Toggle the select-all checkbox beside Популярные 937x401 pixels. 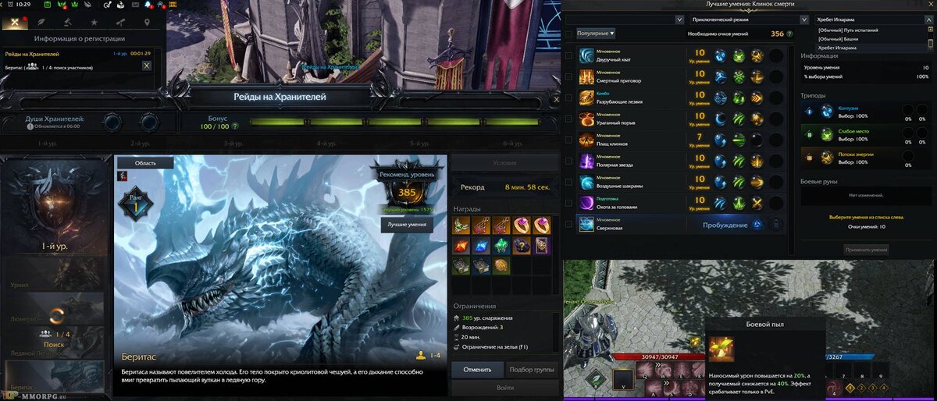click(568, 34)
